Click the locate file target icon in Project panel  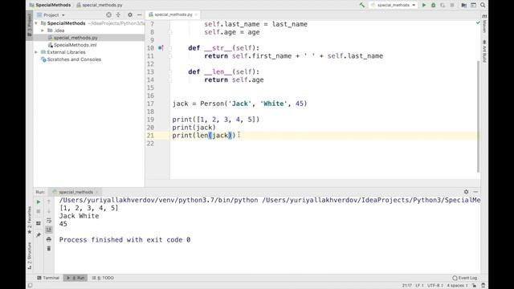[109, 14]
